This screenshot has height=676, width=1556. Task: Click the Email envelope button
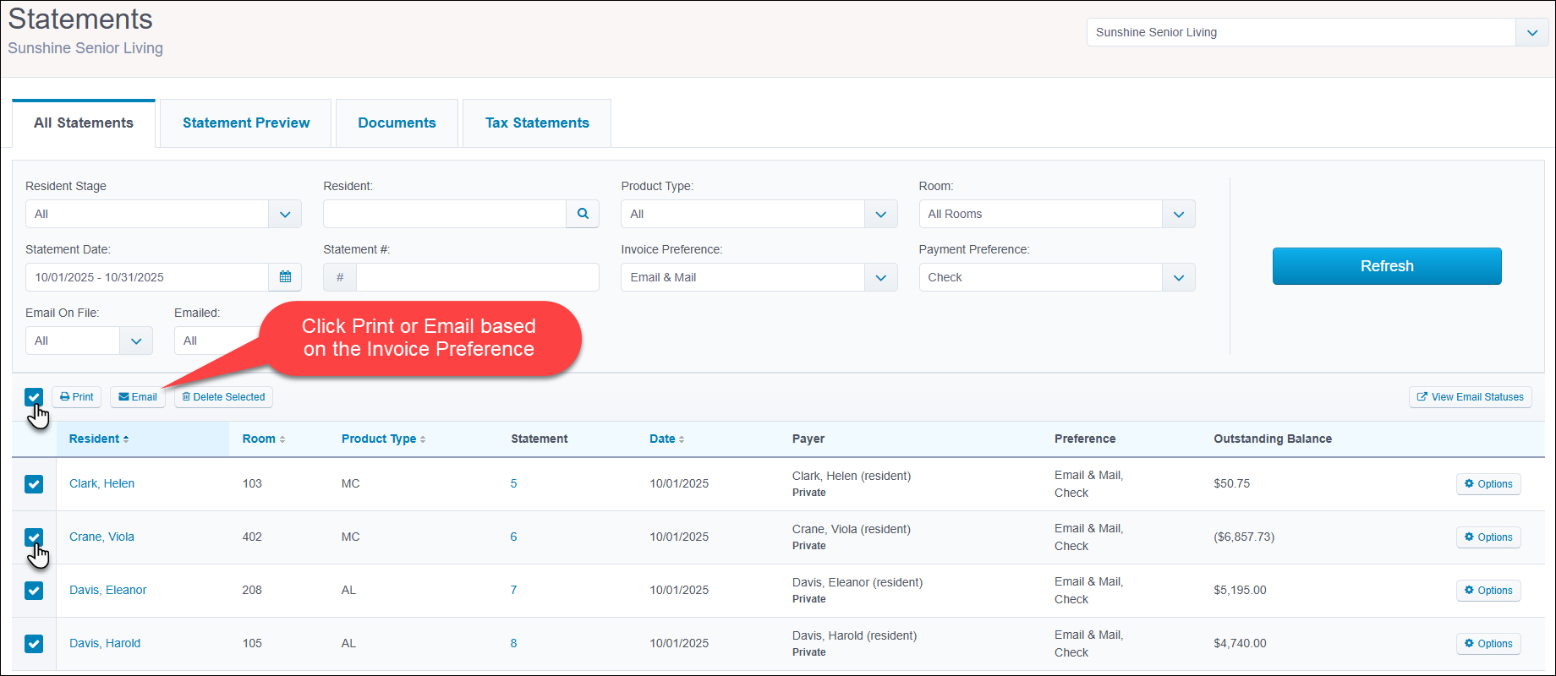(x=138, y=397)
